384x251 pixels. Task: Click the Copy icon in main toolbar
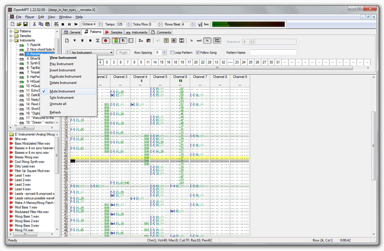click(x=41, y=24)
